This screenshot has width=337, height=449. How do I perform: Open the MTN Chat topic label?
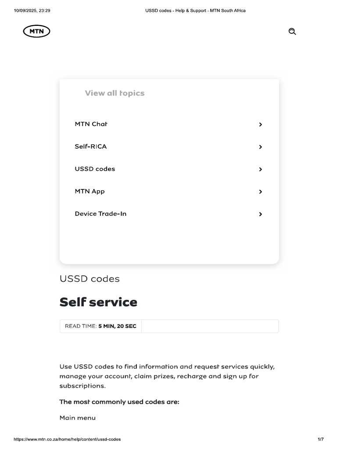pyautogui.click(x=91, y=124)
